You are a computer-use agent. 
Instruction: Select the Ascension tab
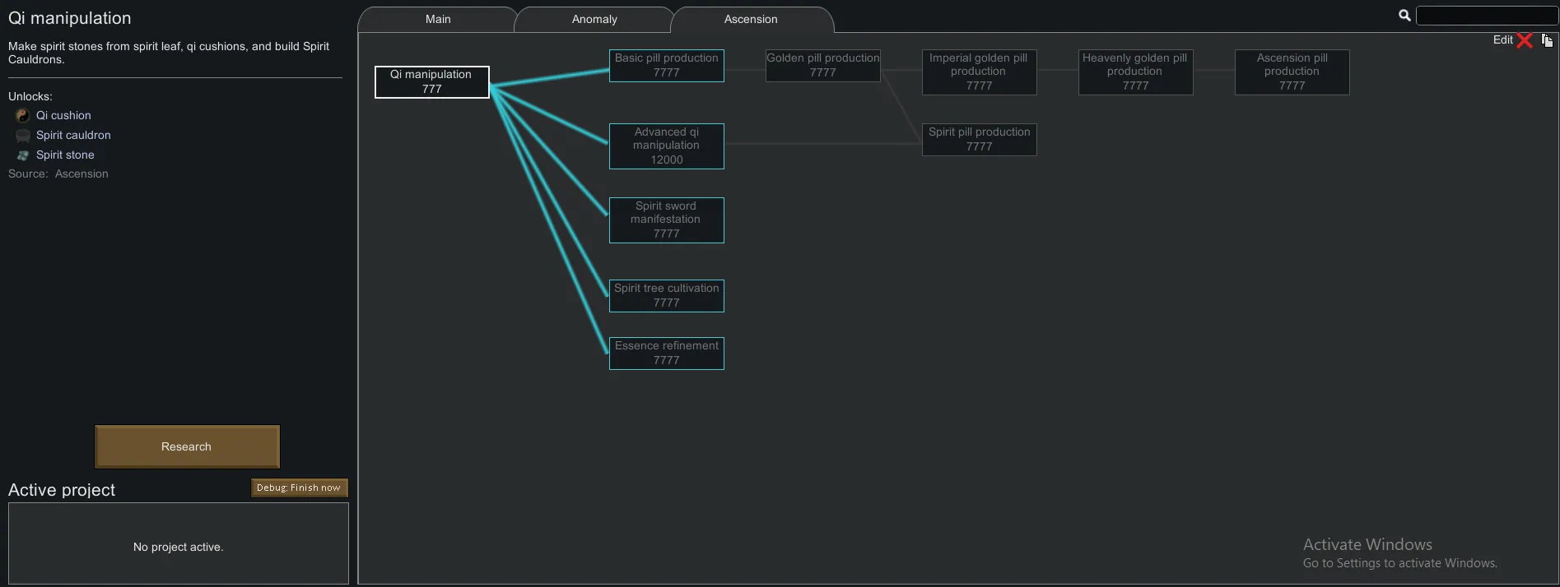tap(751, 20)
